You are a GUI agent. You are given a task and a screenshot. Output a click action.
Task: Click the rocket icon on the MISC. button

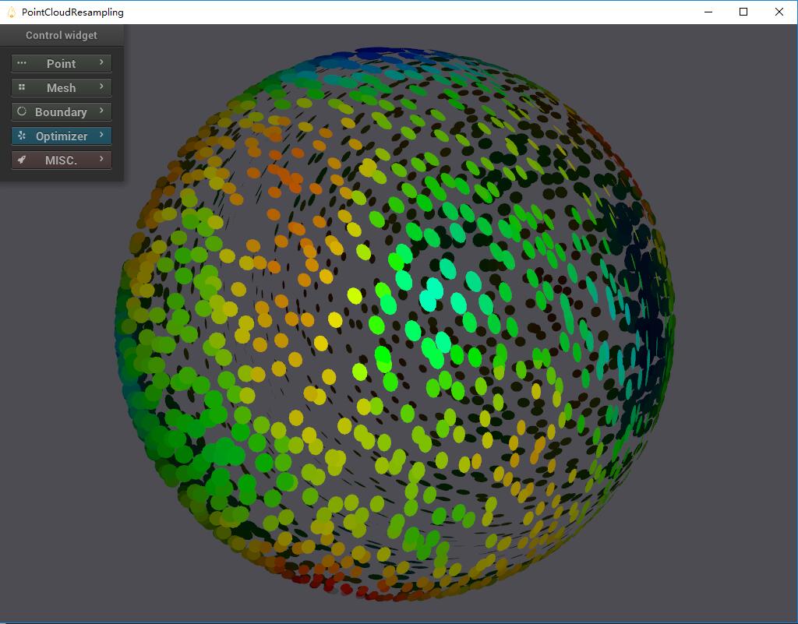[x=22, y=160]
